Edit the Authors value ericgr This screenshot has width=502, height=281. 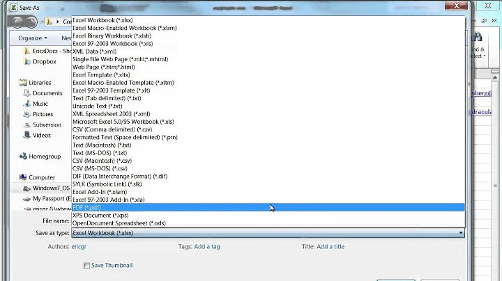(x=79, y=246)
